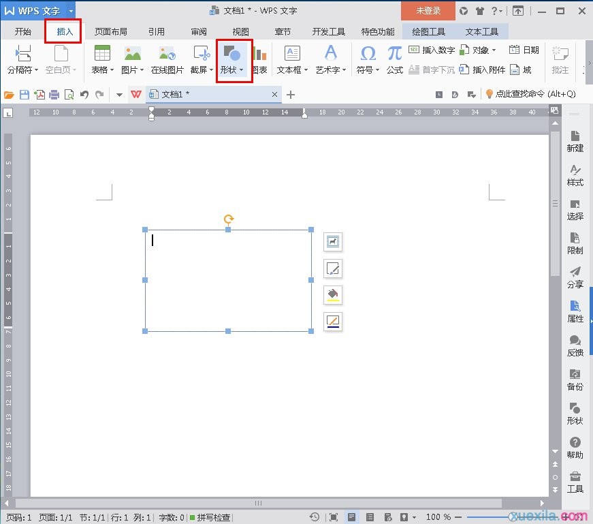Click 插入数字 insert number button
593x524 pixels.
click(432, 50)
